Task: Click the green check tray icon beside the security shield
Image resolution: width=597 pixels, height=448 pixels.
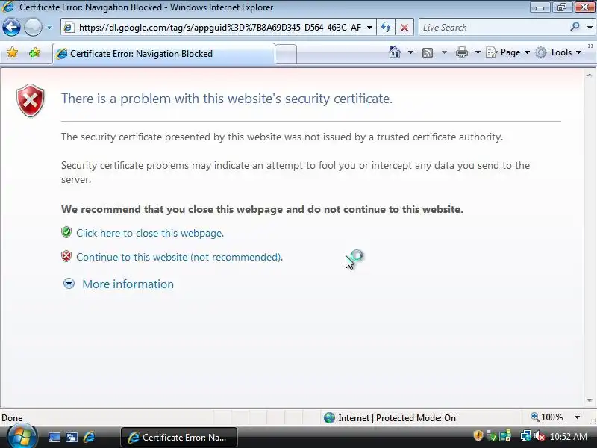Action: coord(492,436)
